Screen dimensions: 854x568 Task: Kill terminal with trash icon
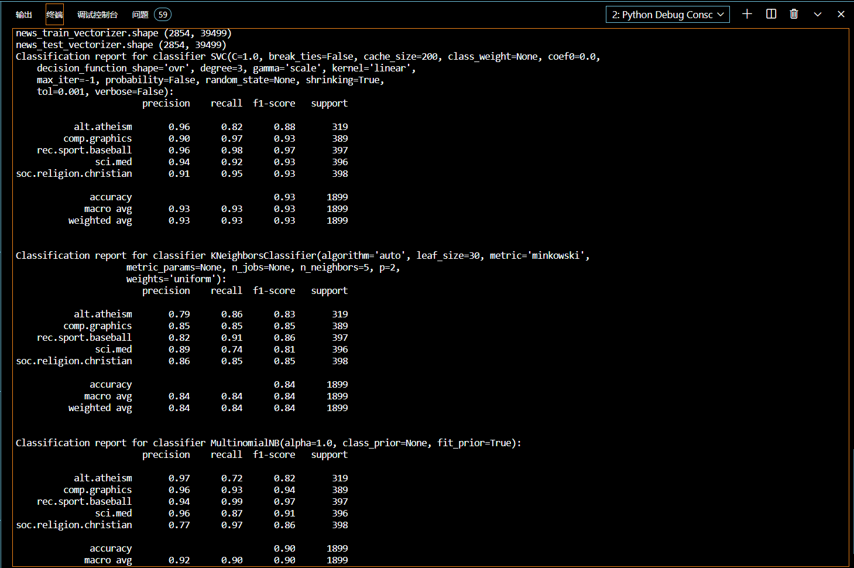pyautogui.click(x=794, y=14)
